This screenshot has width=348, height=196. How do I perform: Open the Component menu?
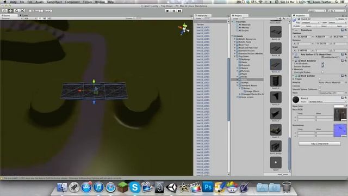[x=72, y=2]
